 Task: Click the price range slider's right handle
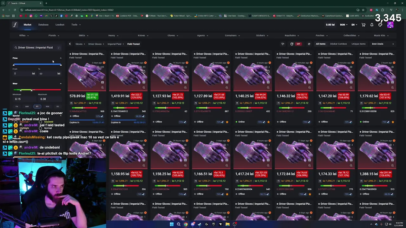pos(61,65)
